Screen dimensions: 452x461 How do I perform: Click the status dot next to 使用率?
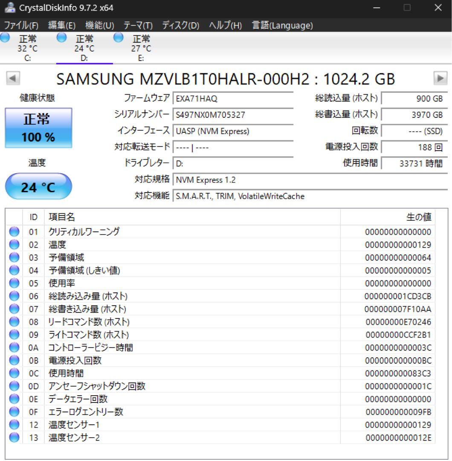(x=14, y=283)
